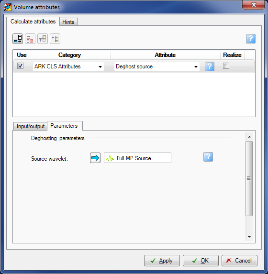The height and width of the screenshot is (274, 268).
Task: Click the Source wavelet label
Action: click(x=49, y=159)
